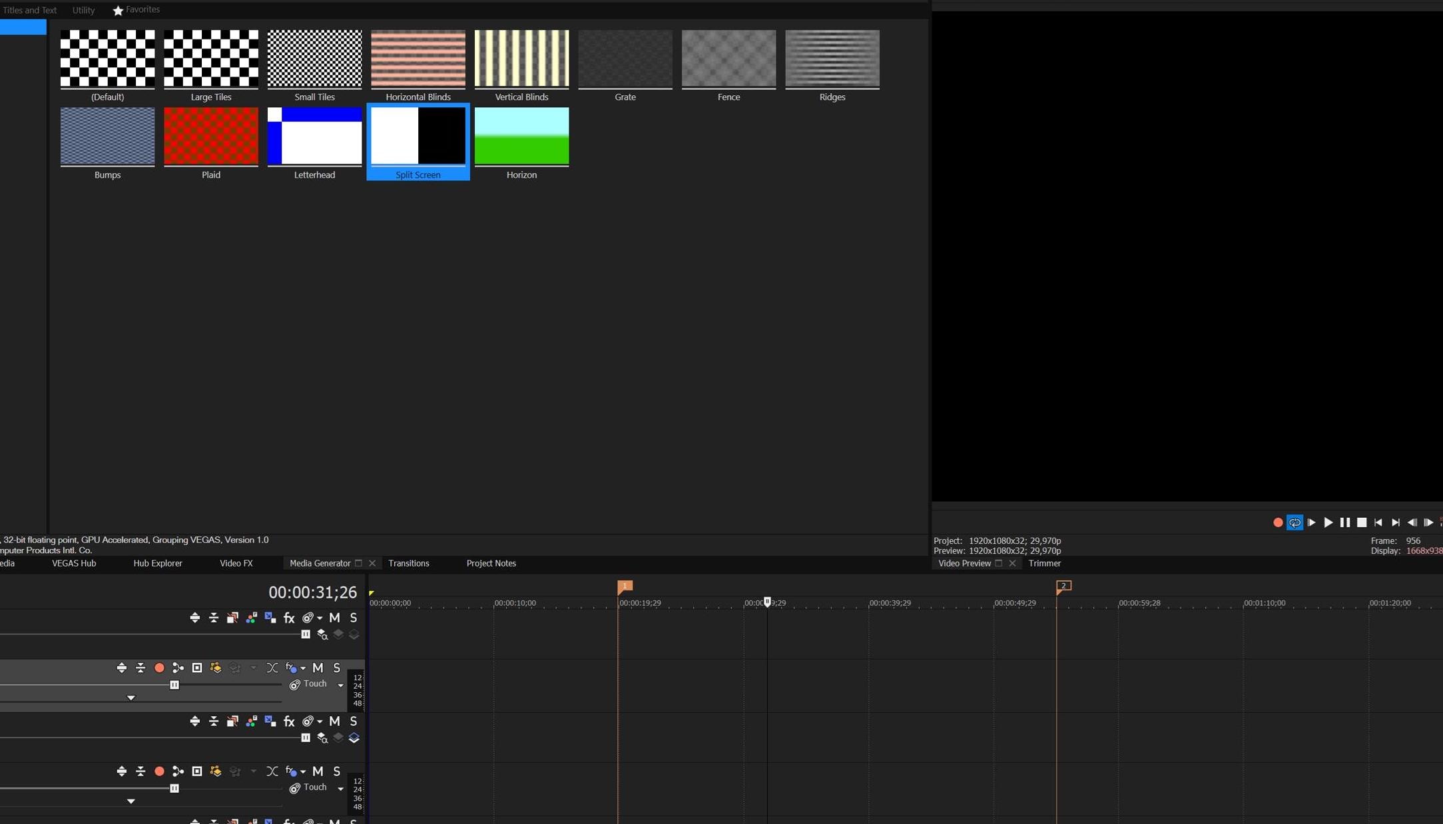Adjust the first audio track volume slider
Image resolution: width=1443 pixels, height=824 pixels.
pyautogui.click(x=174, y=685)
